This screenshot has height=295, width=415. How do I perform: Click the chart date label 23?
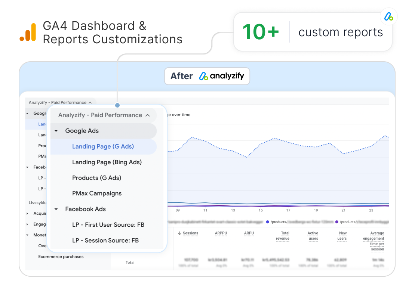click(x=371, y=210)
